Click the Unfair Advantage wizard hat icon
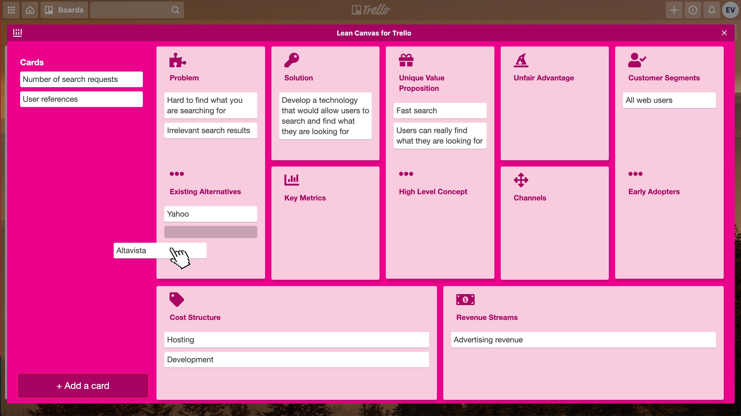The width and height of the screenshot is (741, 416). point(521,60)
